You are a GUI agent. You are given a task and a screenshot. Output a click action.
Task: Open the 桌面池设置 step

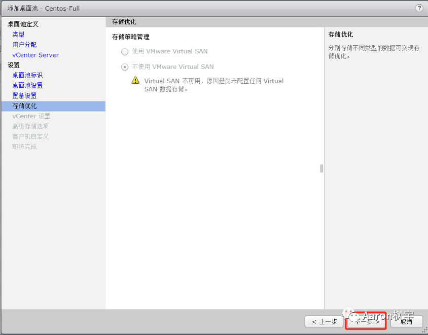[27, 85]
